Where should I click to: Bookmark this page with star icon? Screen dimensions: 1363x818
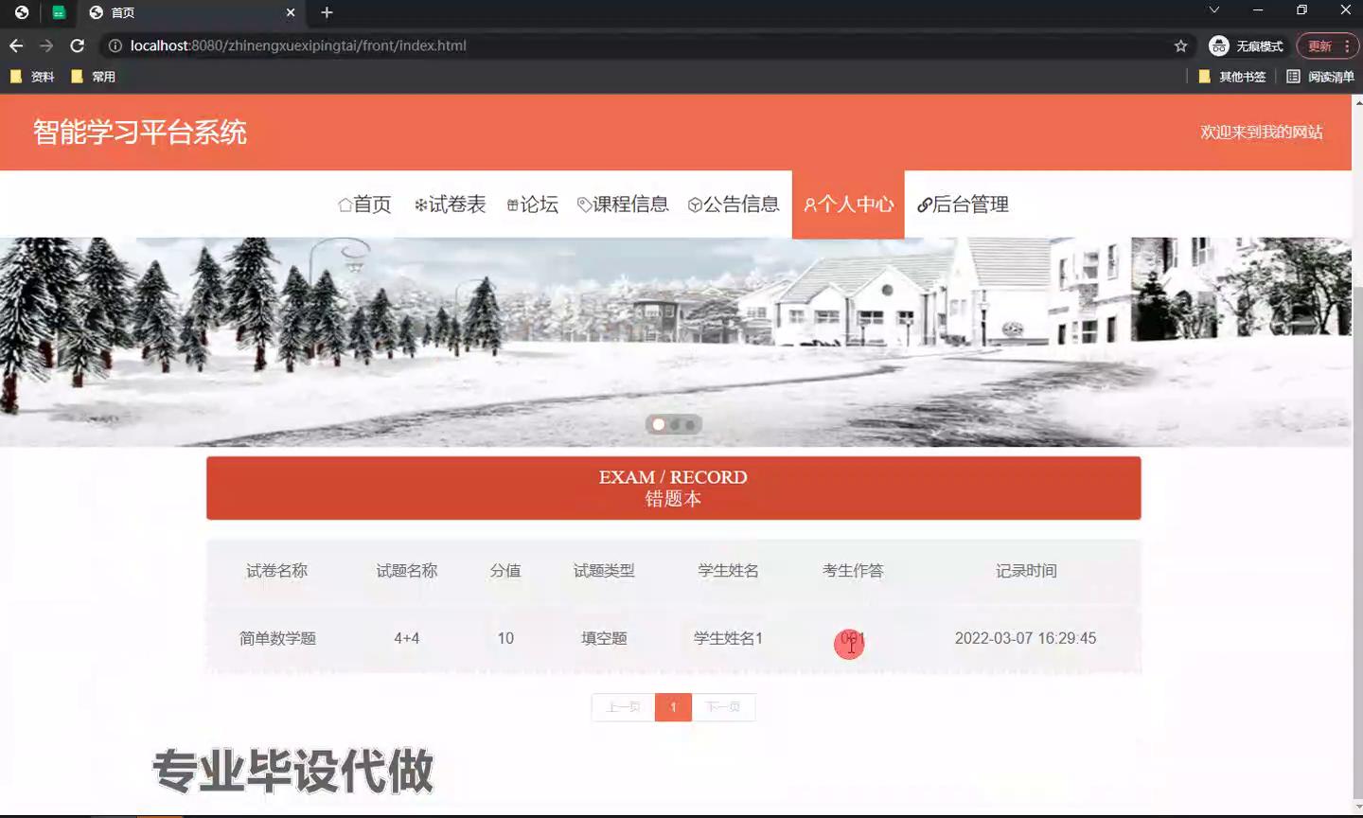[1180, 45]
